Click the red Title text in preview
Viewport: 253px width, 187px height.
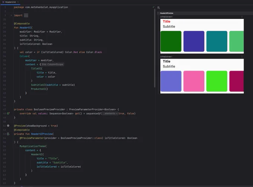[x=167, y=22]
